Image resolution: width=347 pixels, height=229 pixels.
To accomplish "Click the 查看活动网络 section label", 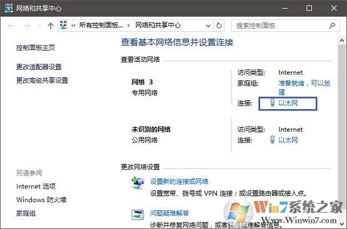I will click(140, 59).
